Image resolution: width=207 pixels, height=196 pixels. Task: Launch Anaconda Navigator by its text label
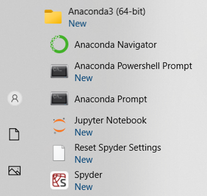(116, 45)
